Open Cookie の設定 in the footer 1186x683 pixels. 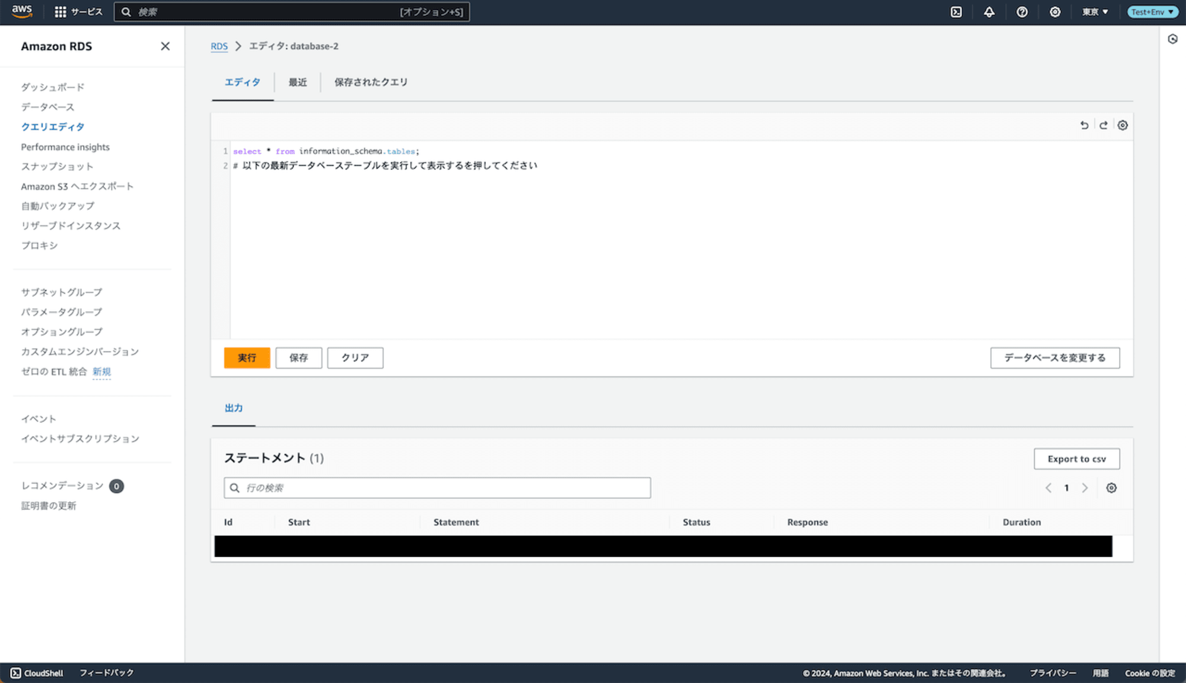pyautogui.click(x=1150, y=673)
